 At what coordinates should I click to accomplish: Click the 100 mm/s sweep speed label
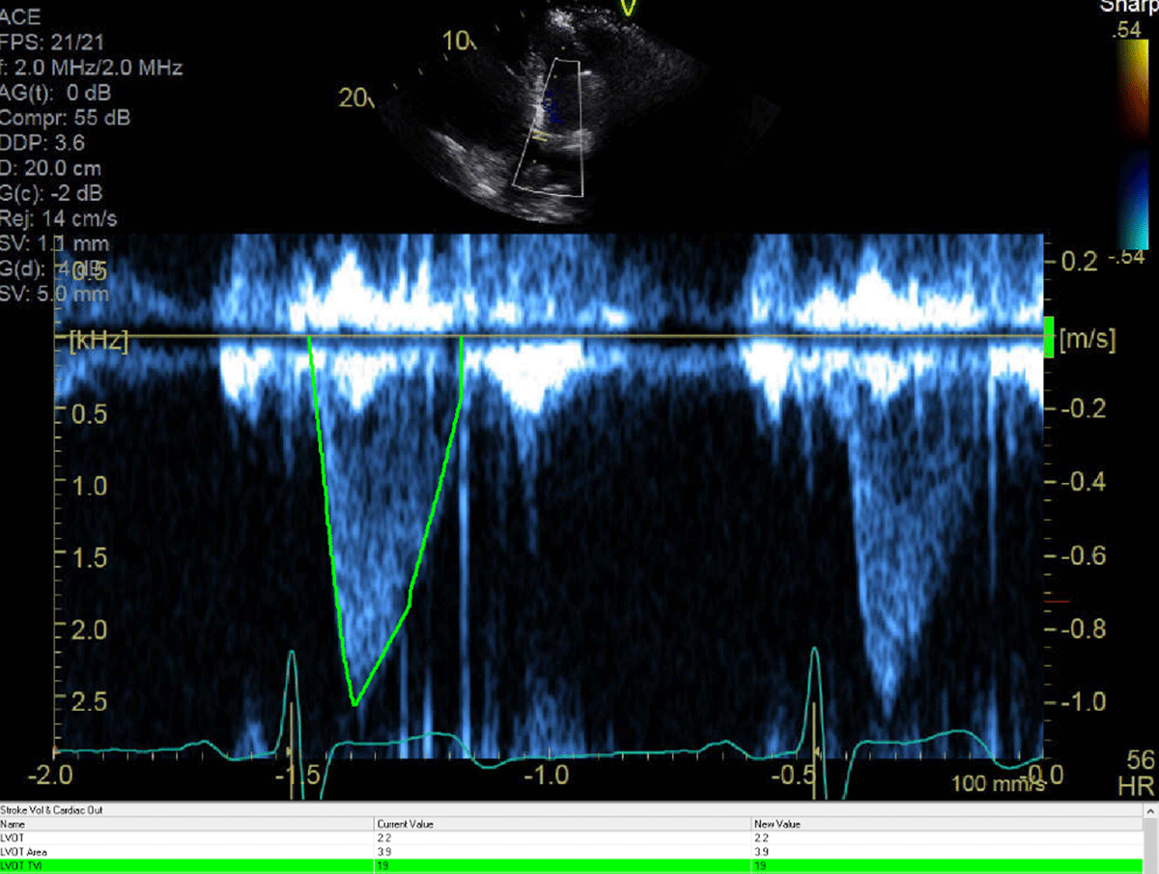(x=997, y=783)
